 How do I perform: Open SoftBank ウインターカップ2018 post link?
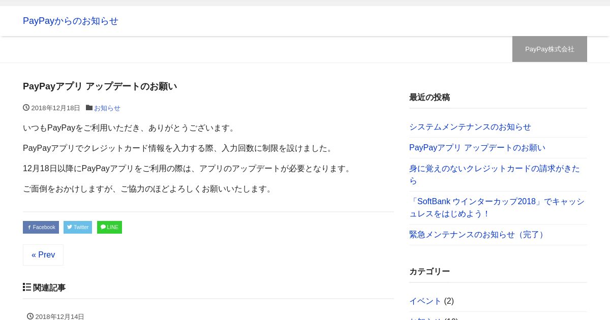[x=497, y=208]
